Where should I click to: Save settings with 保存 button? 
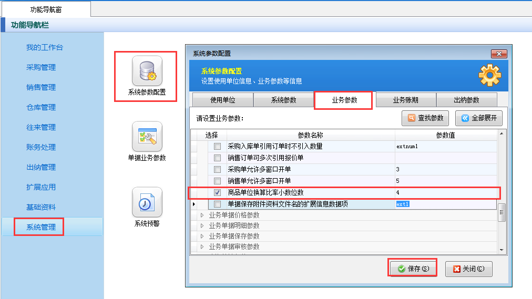(413, 269)
